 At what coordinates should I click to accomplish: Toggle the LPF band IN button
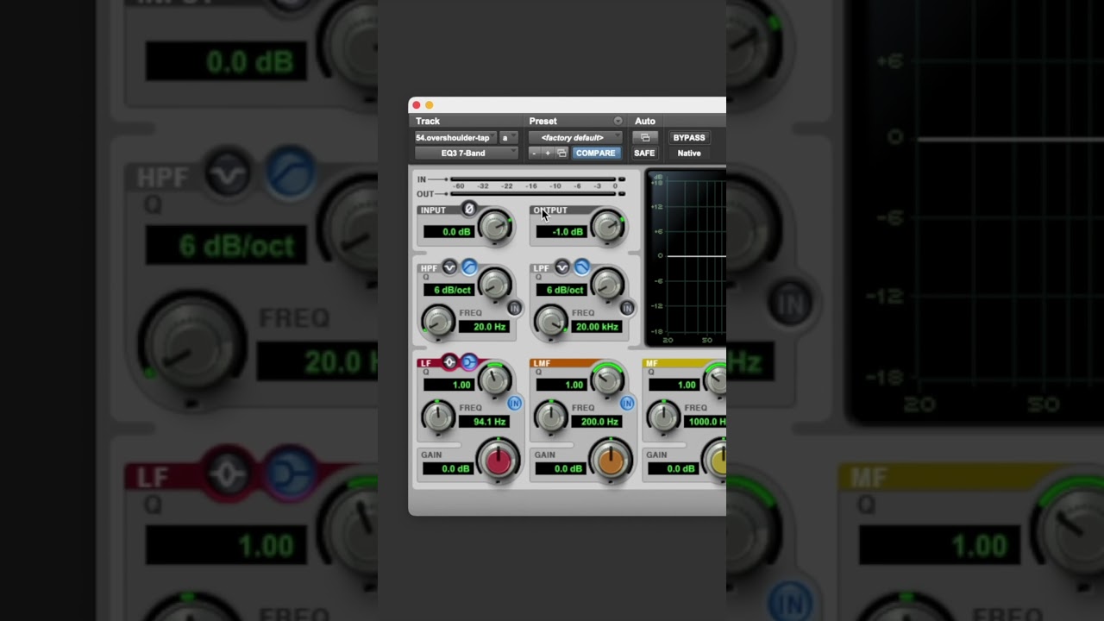627,308
